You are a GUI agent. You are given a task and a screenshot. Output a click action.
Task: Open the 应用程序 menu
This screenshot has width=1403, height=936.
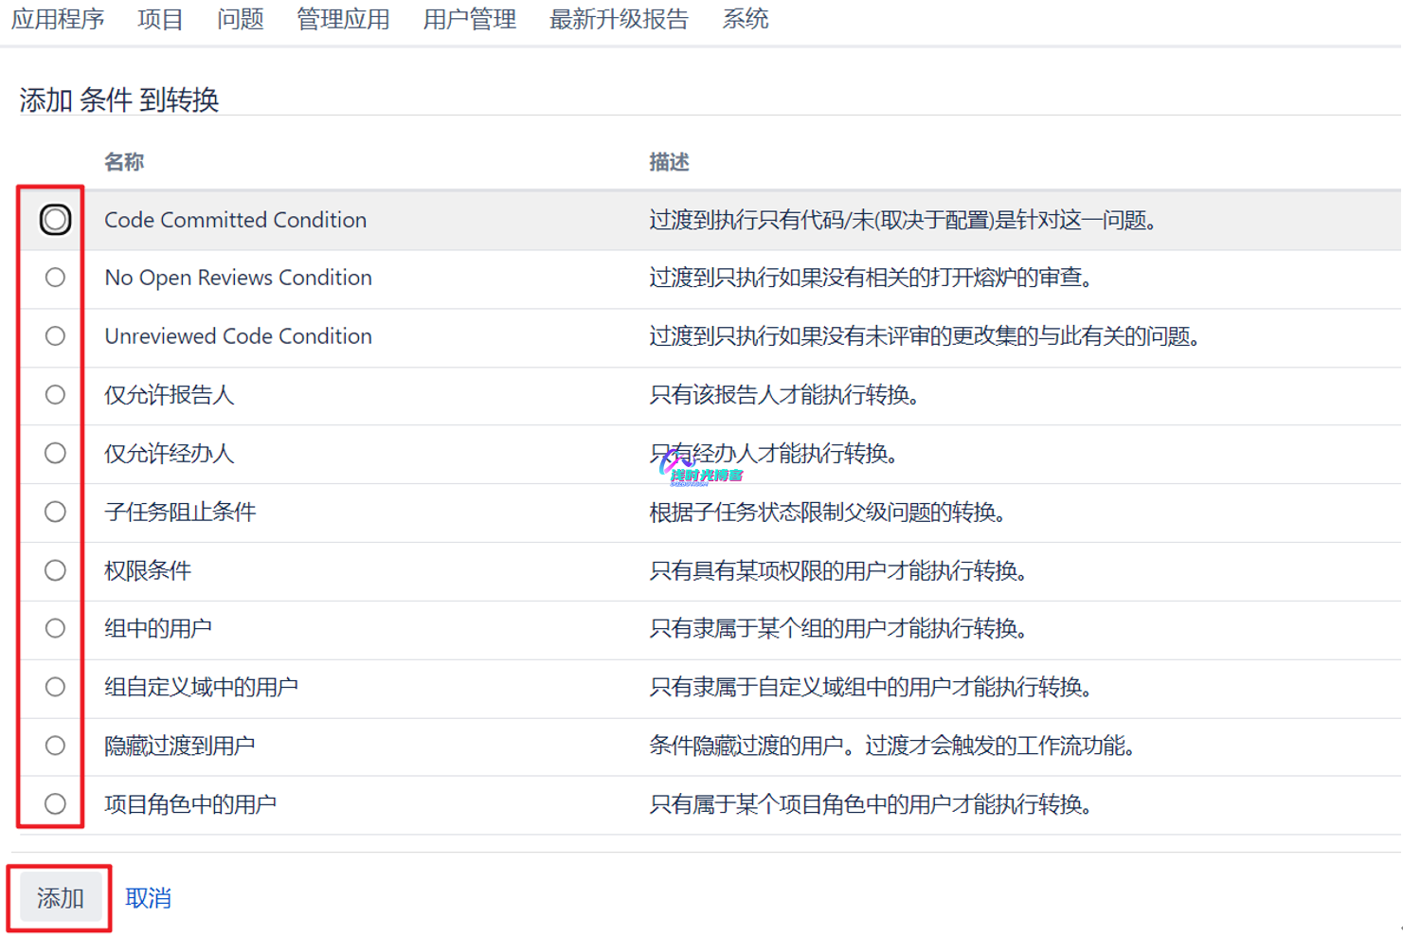click(58, 20)
